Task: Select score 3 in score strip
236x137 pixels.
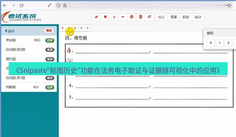Action: click(81, 28)
